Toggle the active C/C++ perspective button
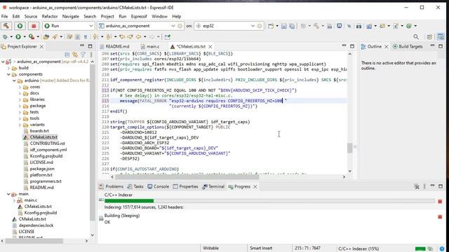This screenshot has height=252, width=449. coord(441,36)
